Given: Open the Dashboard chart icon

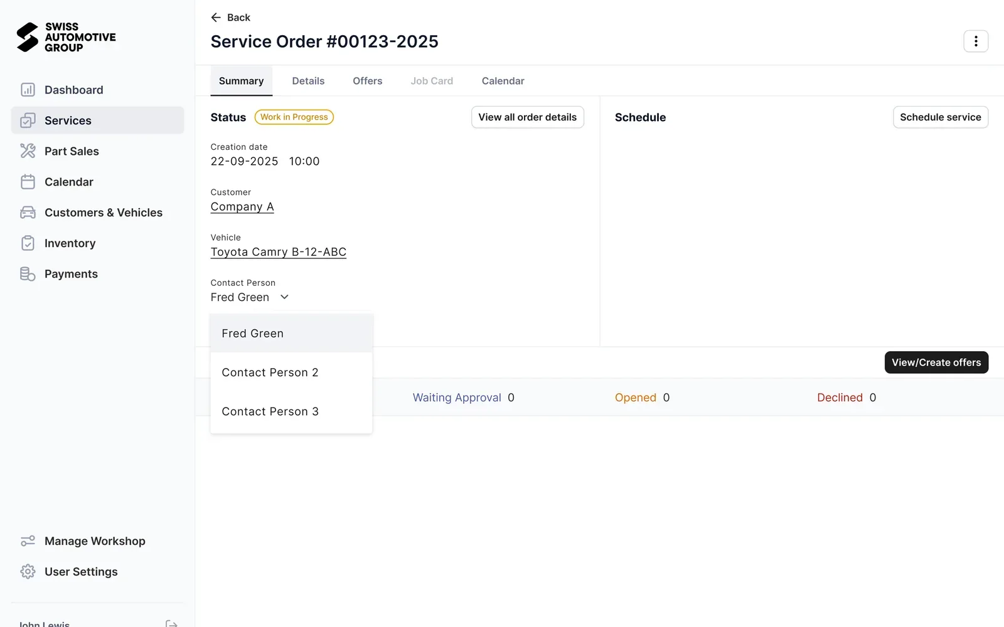Looking at the screenshot, I should pos(28,90).
